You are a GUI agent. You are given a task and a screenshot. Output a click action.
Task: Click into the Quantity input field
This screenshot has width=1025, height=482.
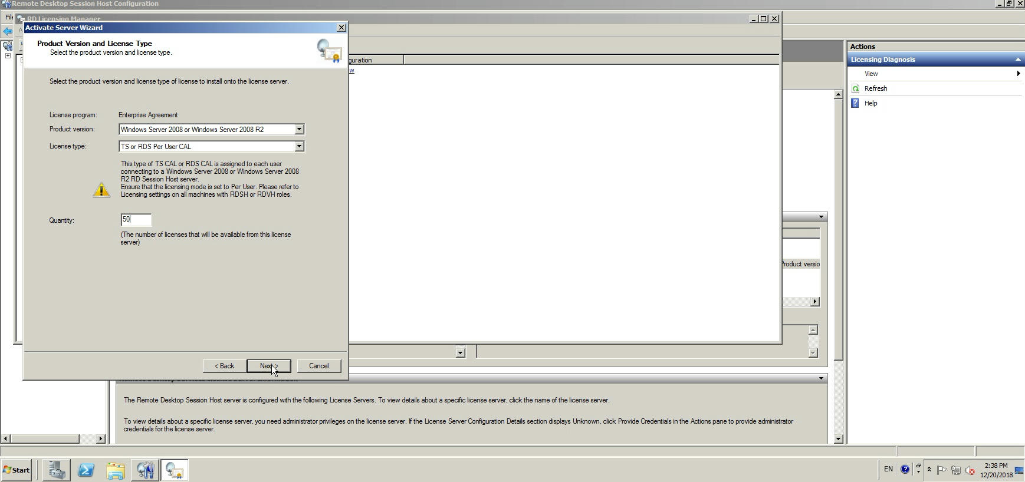click(136, 220)
